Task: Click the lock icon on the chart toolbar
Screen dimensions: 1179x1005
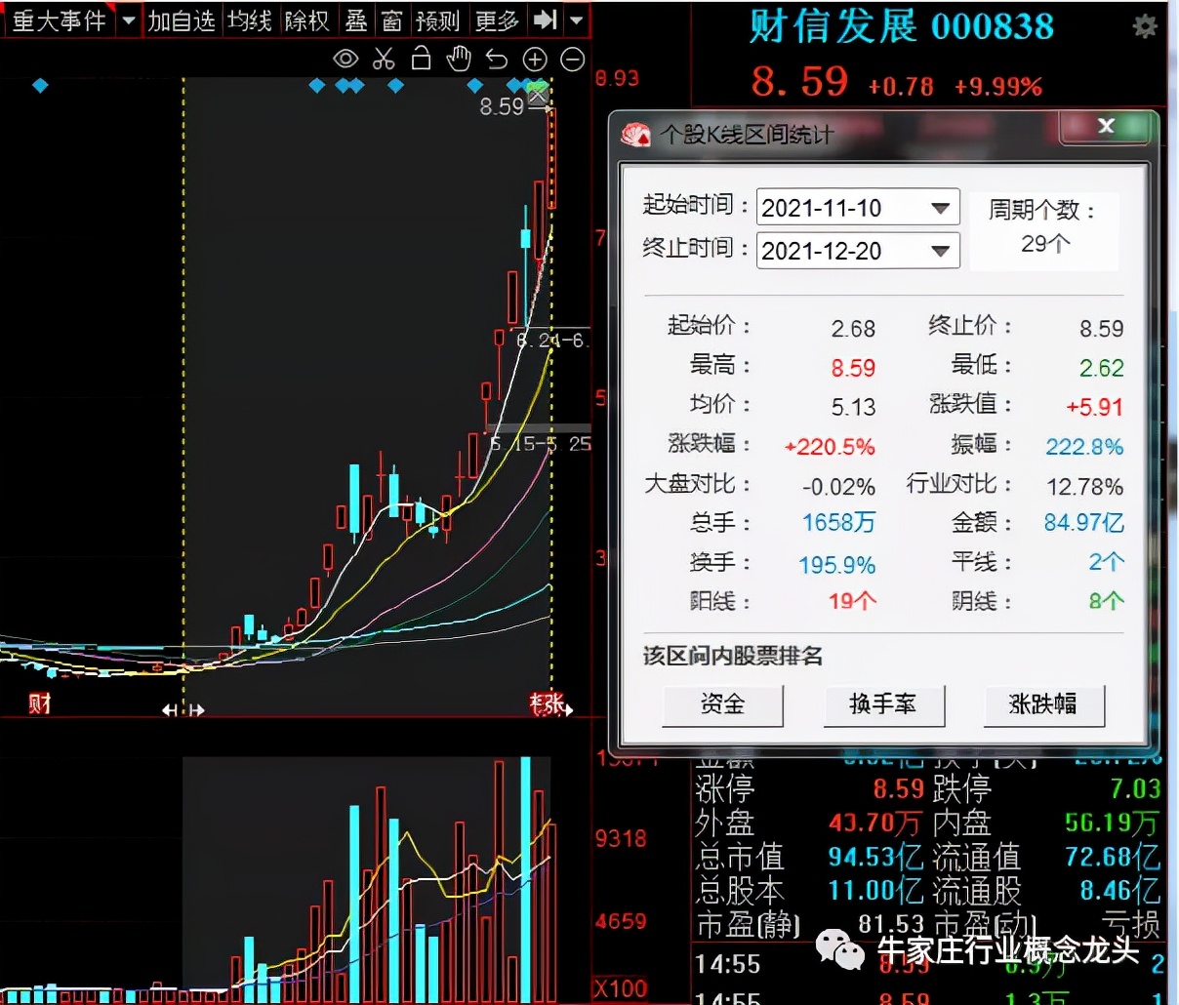Action: (x=421, y=59)
